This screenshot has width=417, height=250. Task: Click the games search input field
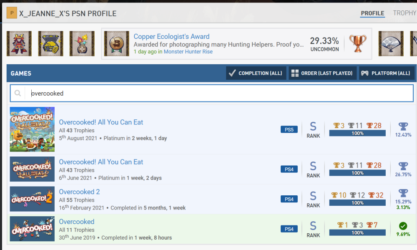217,93
